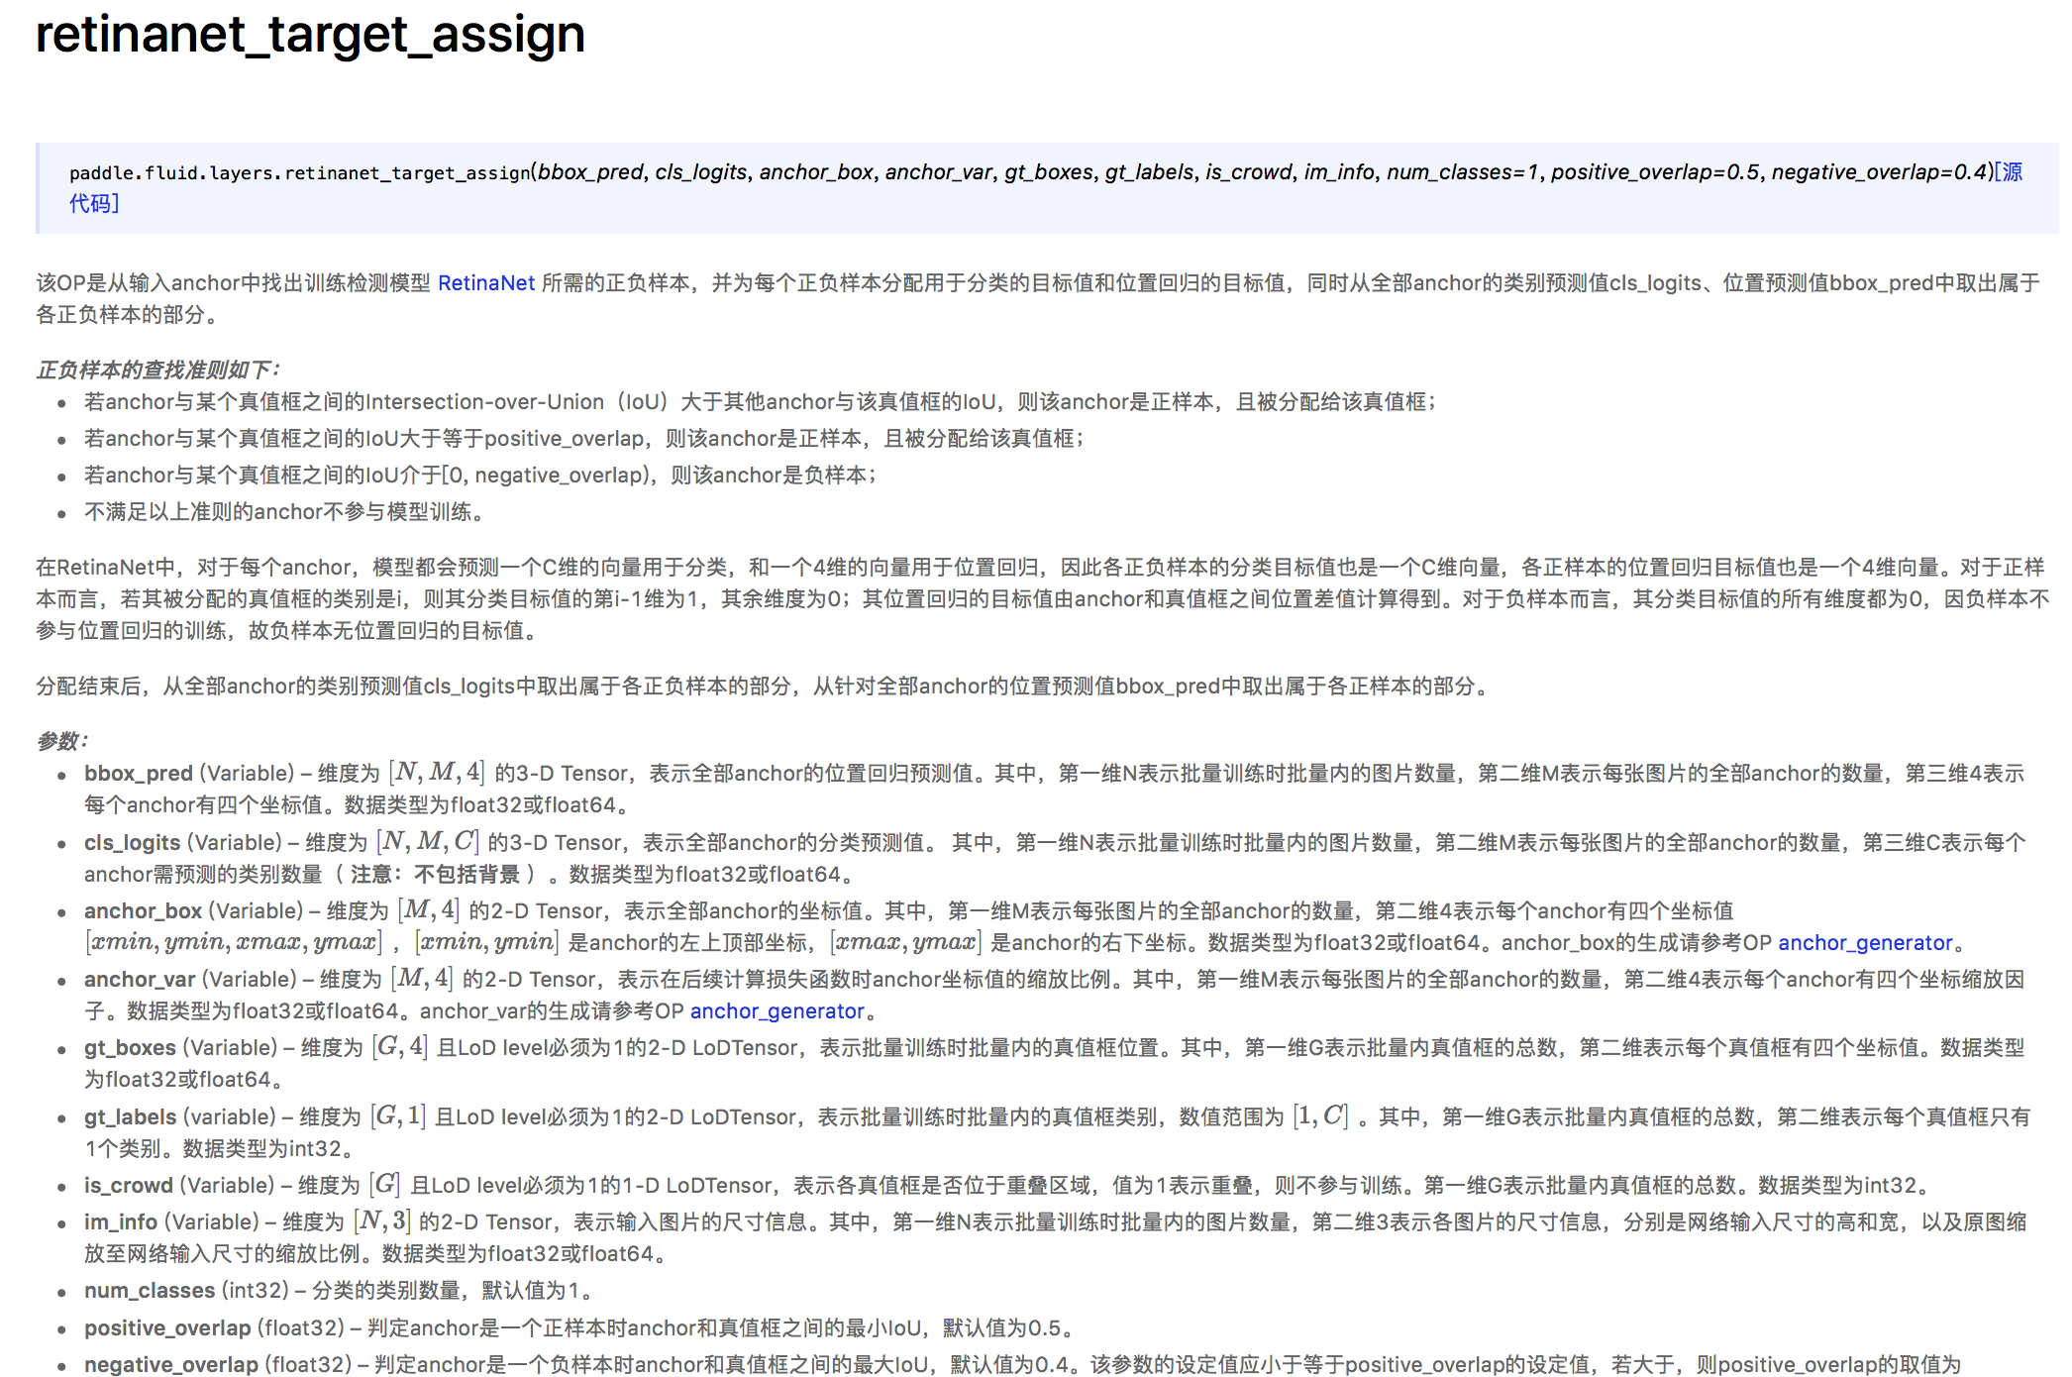Click the bold positive_overlap parameter name in list
This screenshot has height=1377, width=2072.
pos(167,1328)
